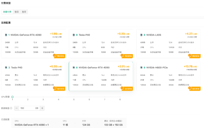Set GPU count slider to 6
The height and width of the screenshot is (128, 204).
pyautogui.click(x=89, y=97)
